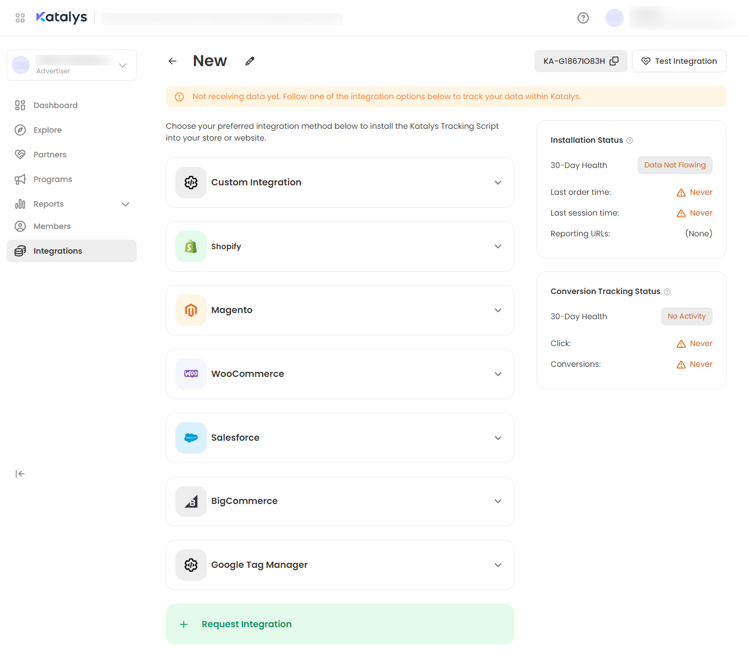
Task: Click the Conversion Tracking Status info icon
Action: [667, 292]
